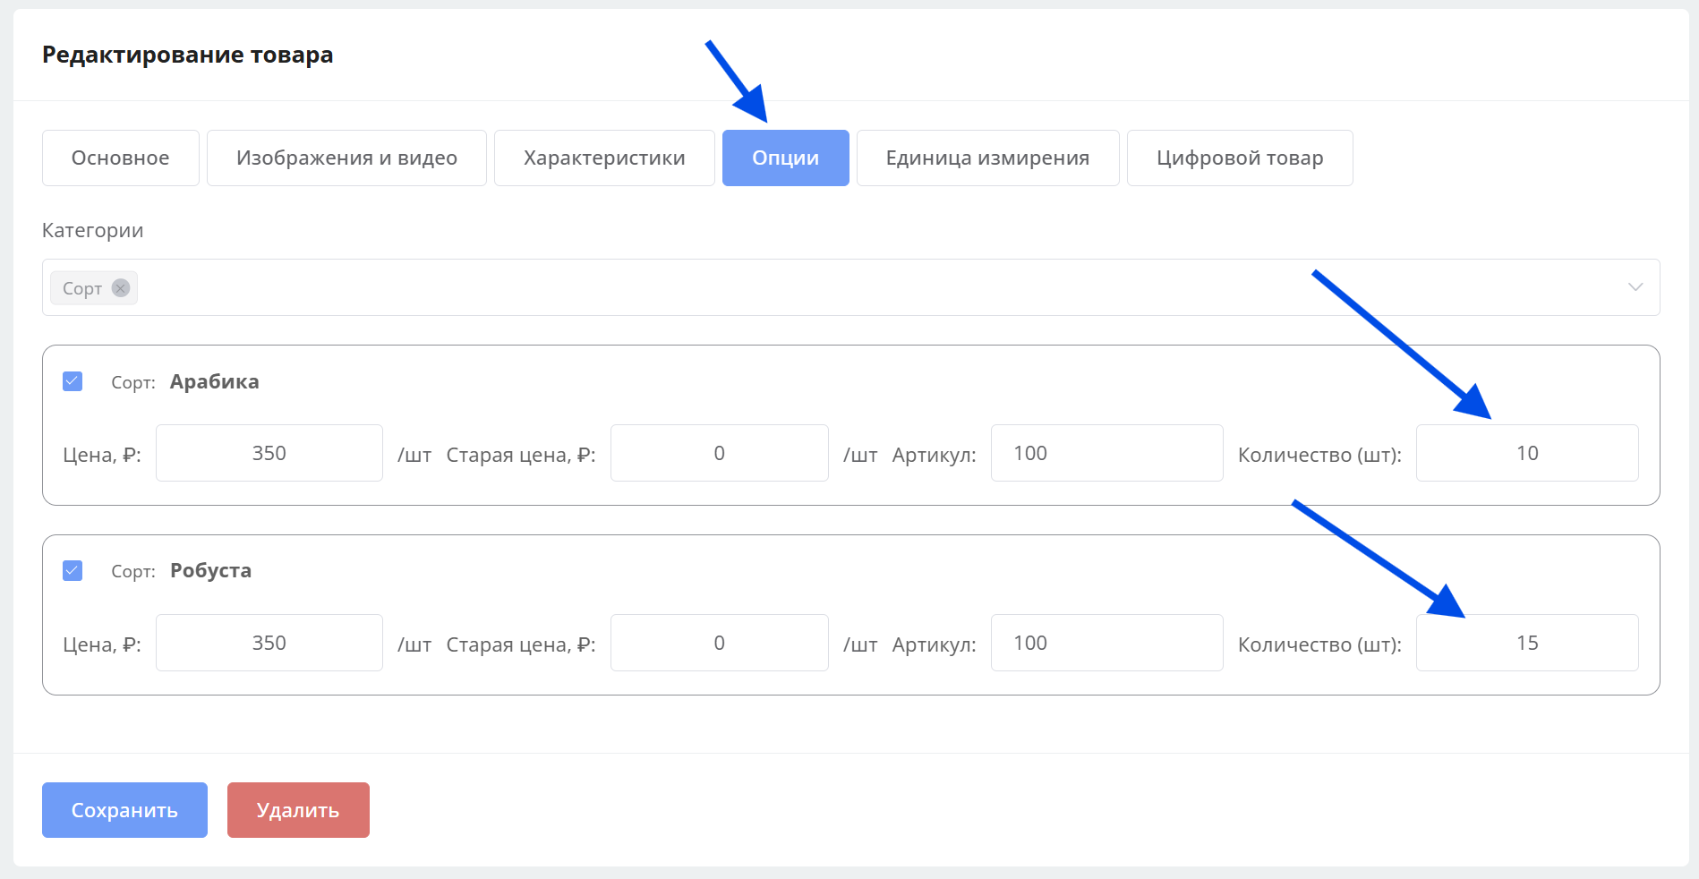
Task: Select the Опции tab
Action: (785, 158)
